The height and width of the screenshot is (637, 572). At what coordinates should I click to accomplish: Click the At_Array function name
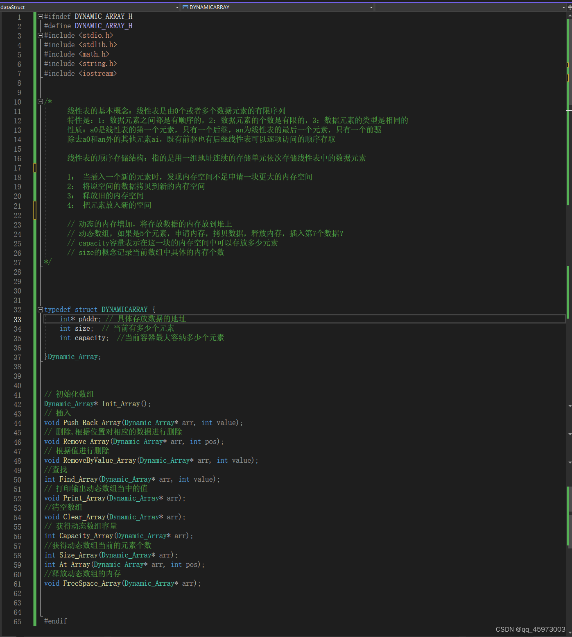[x=75, y=564]
